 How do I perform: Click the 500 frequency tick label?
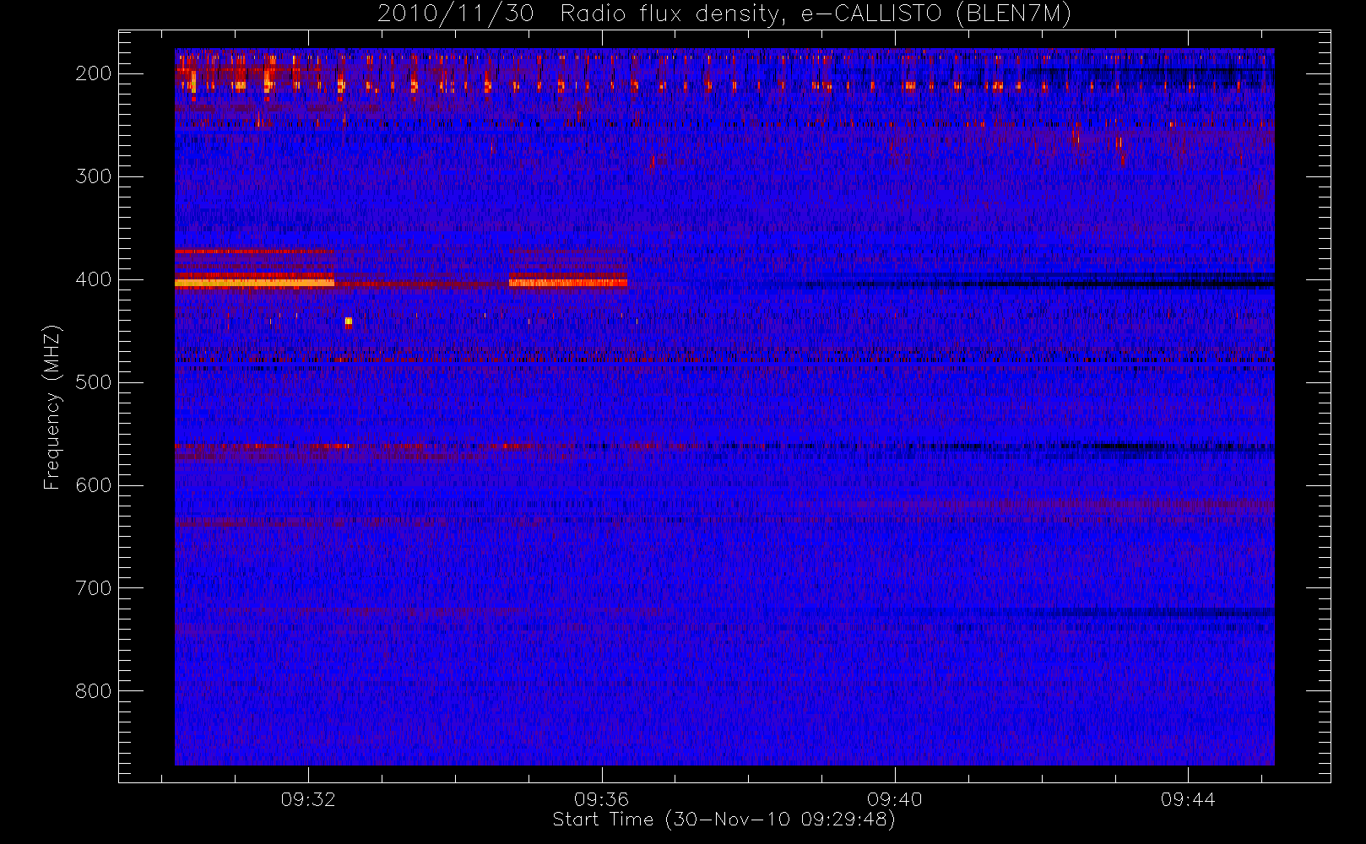coord(94,382)
